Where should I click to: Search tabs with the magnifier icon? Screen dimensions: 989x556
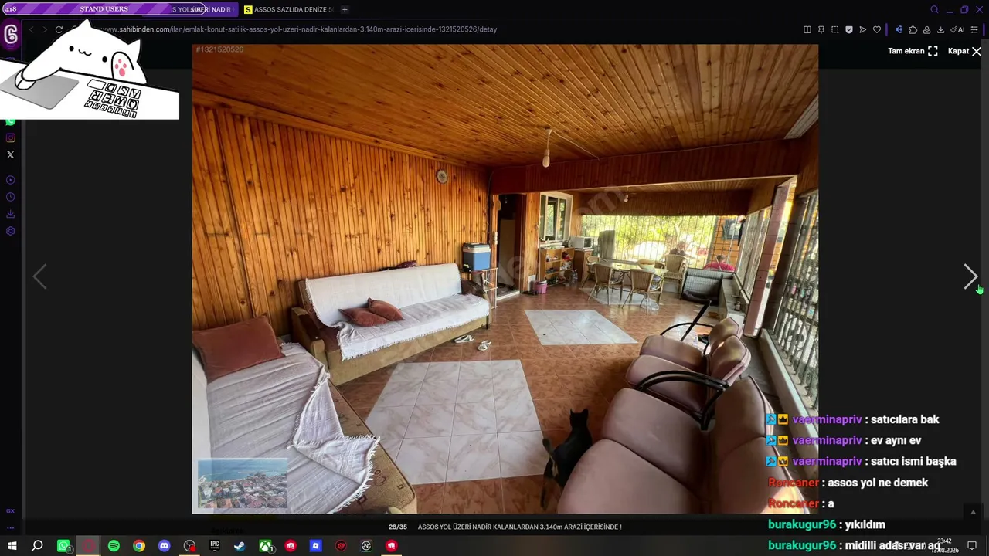[934, 9]
